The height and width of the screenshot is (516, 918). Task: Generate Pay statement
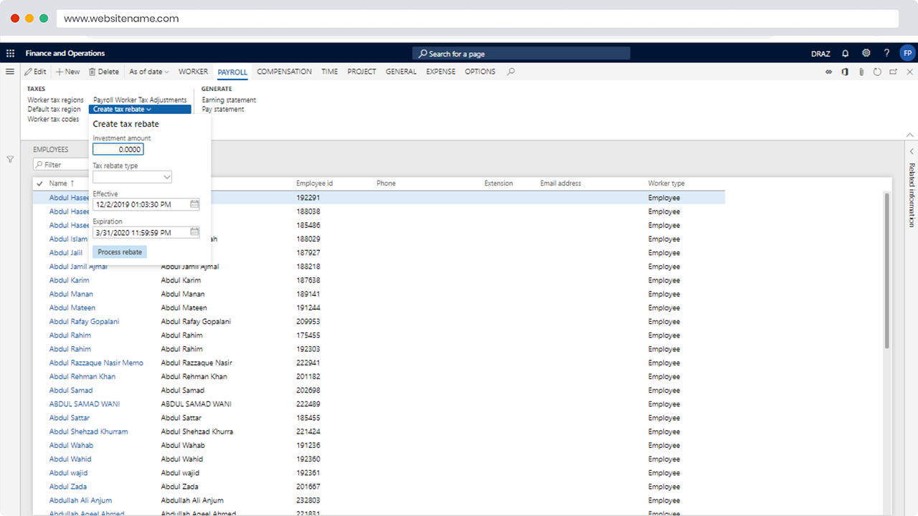click(x=223, y=110)
